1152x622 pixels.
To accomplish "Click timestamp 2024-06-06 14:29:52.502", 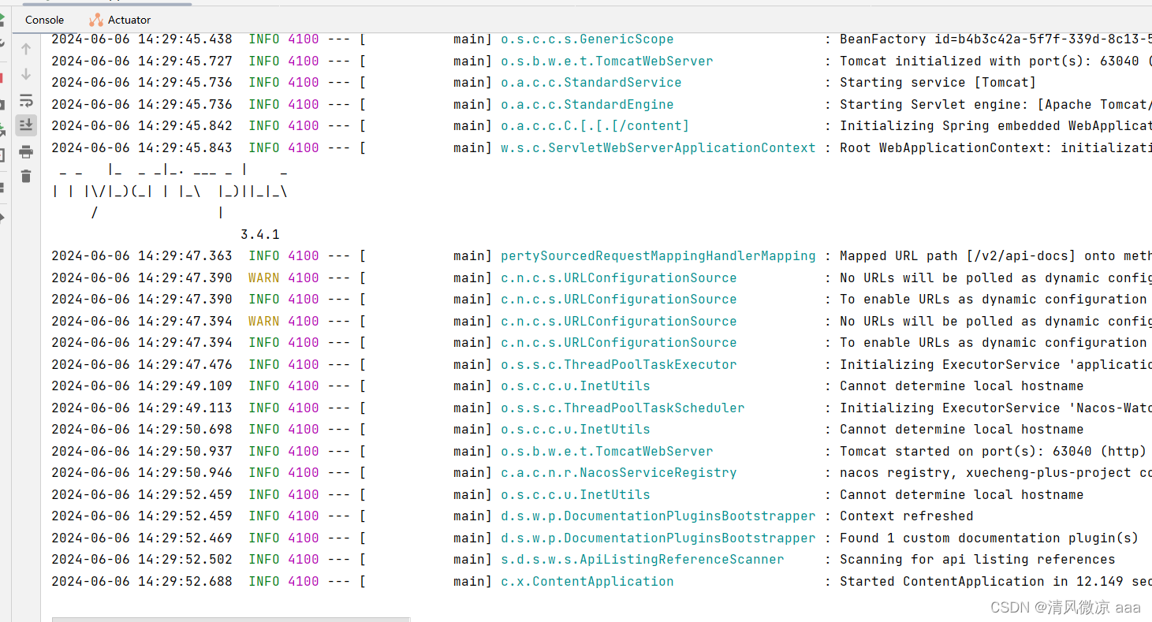I will 142,560.
